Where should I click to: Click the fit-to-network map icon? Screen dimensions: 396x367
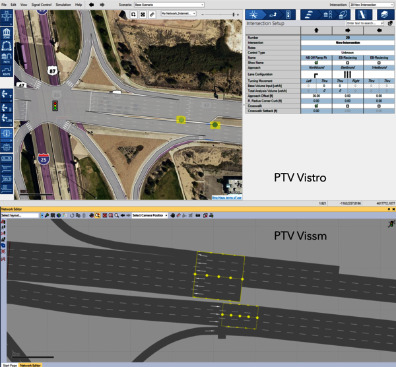(x=143, y=15)
